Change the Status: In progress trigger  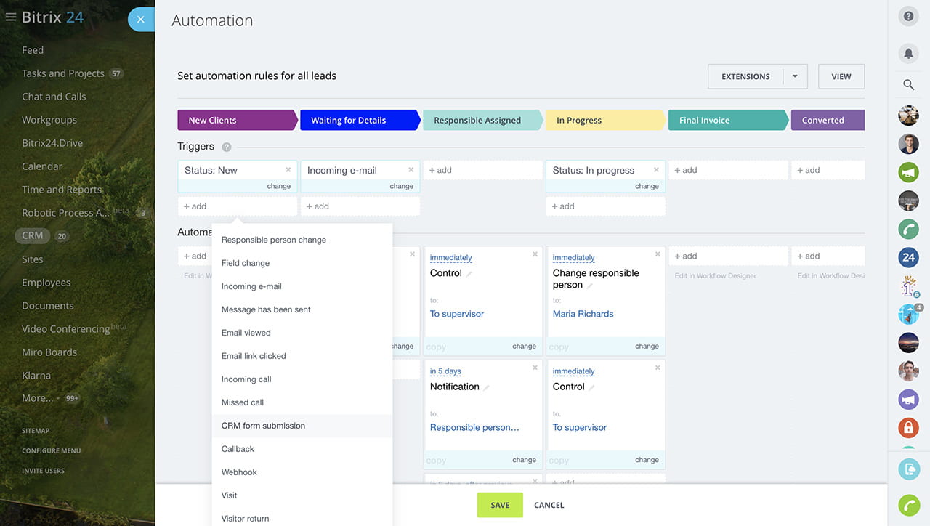click(647, 186)
